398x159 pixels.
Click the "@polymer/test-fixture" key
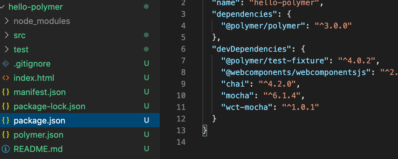[x=275, y=60]
